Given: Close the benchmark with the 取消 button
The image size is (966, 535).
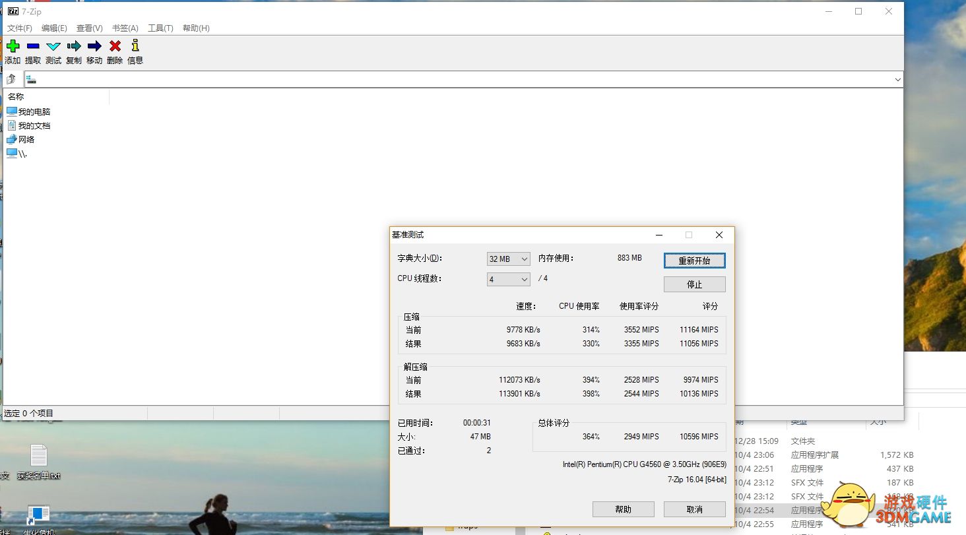Looking at the screenshot, I should click(693, 509).
